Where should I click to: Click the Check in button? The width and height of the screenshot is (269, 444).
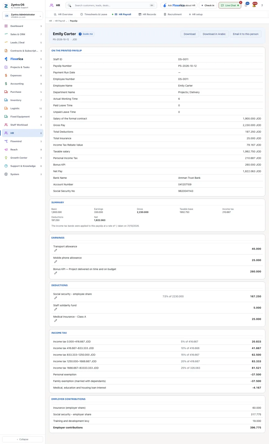[x=208, y=5]
